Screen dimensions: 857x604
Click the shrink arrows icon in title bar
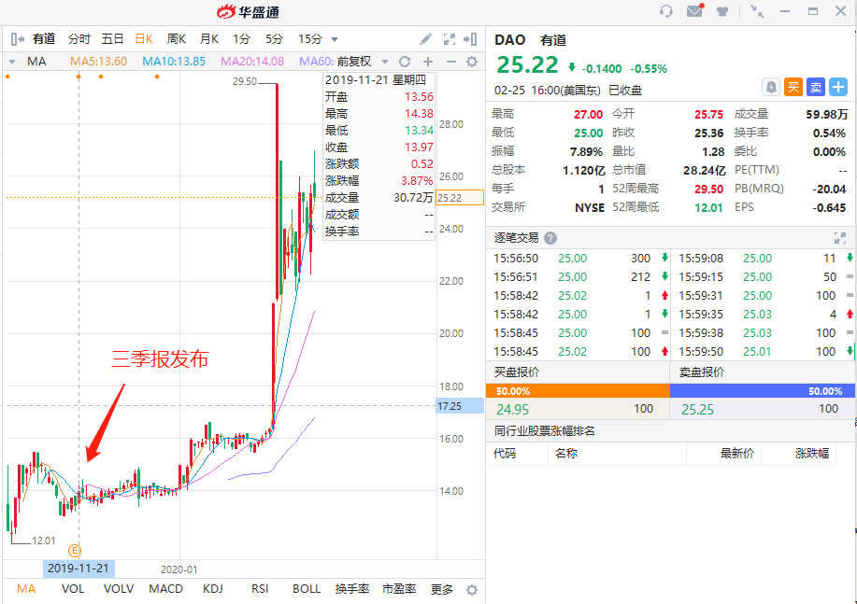coord(757,11)
